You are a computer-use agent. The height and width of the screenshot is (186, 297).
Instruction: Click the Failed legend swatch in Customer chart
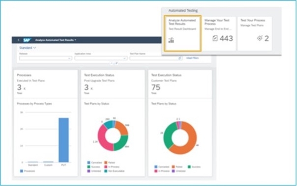coord(173,167)
